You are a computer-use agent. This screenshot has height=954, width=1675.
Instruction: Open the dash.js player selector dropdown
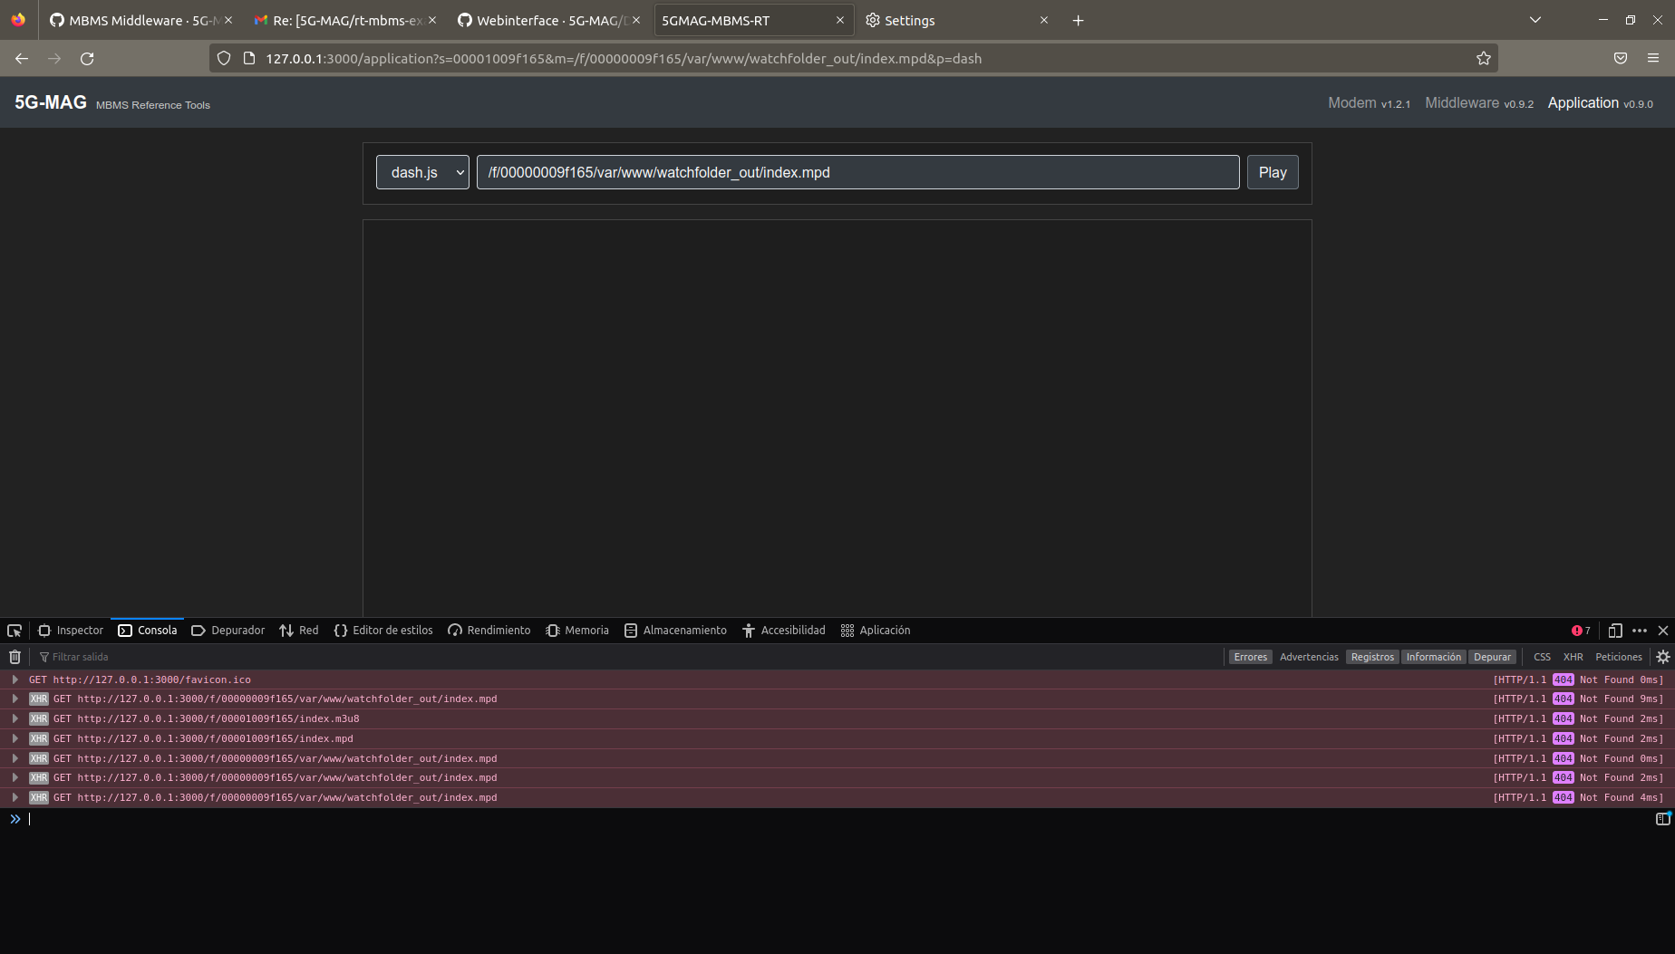point(422,171)
